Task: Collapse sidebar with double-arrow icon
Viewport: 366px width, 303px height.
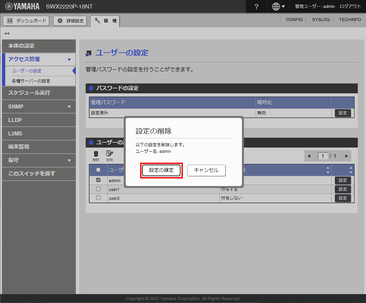Action: [x=7, y=34]
